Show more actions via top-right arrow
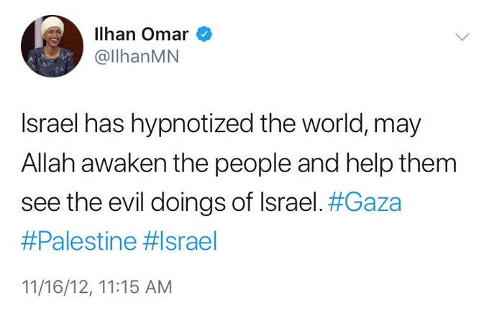 pos(462,37)
